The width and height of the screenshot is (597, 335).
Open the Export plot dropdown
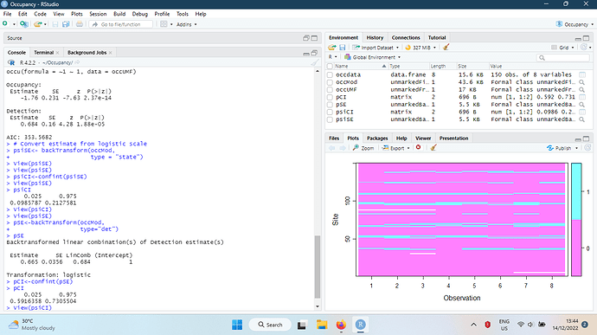pos(395,148)
